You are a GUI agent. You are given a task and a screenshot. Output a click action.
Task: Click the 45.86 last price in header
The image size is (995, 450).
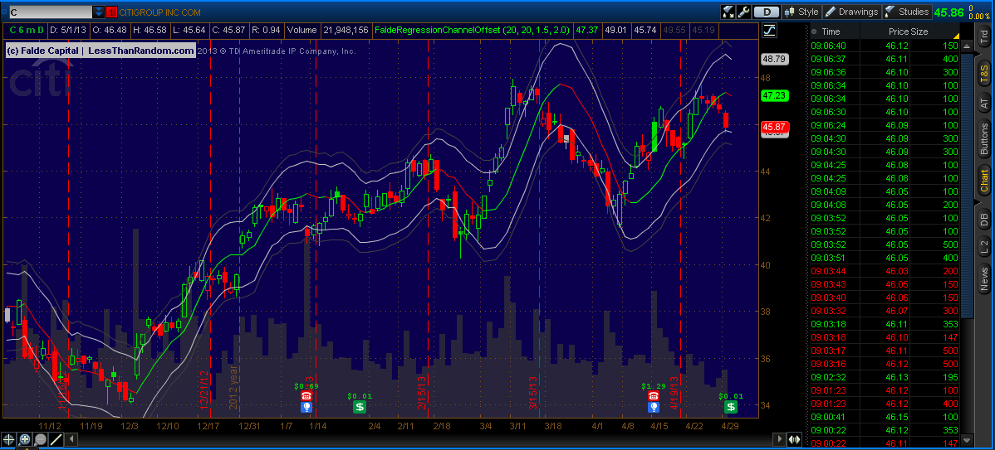point(948,12)
